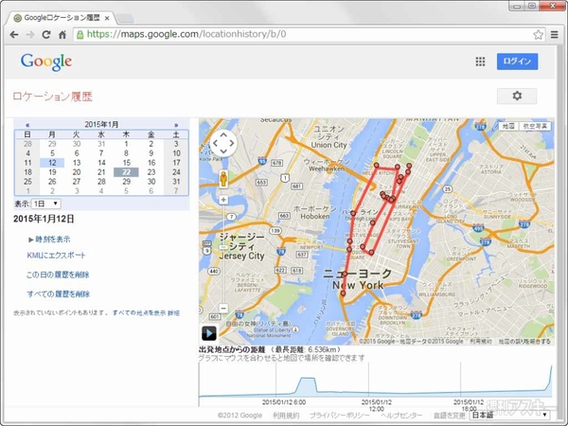
Task: Click the map pan control
Action: 223,143
